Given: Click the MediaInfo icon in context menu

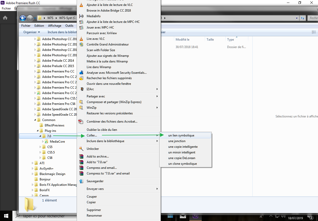Looking at the screenshot, I should tap(81, 16).
